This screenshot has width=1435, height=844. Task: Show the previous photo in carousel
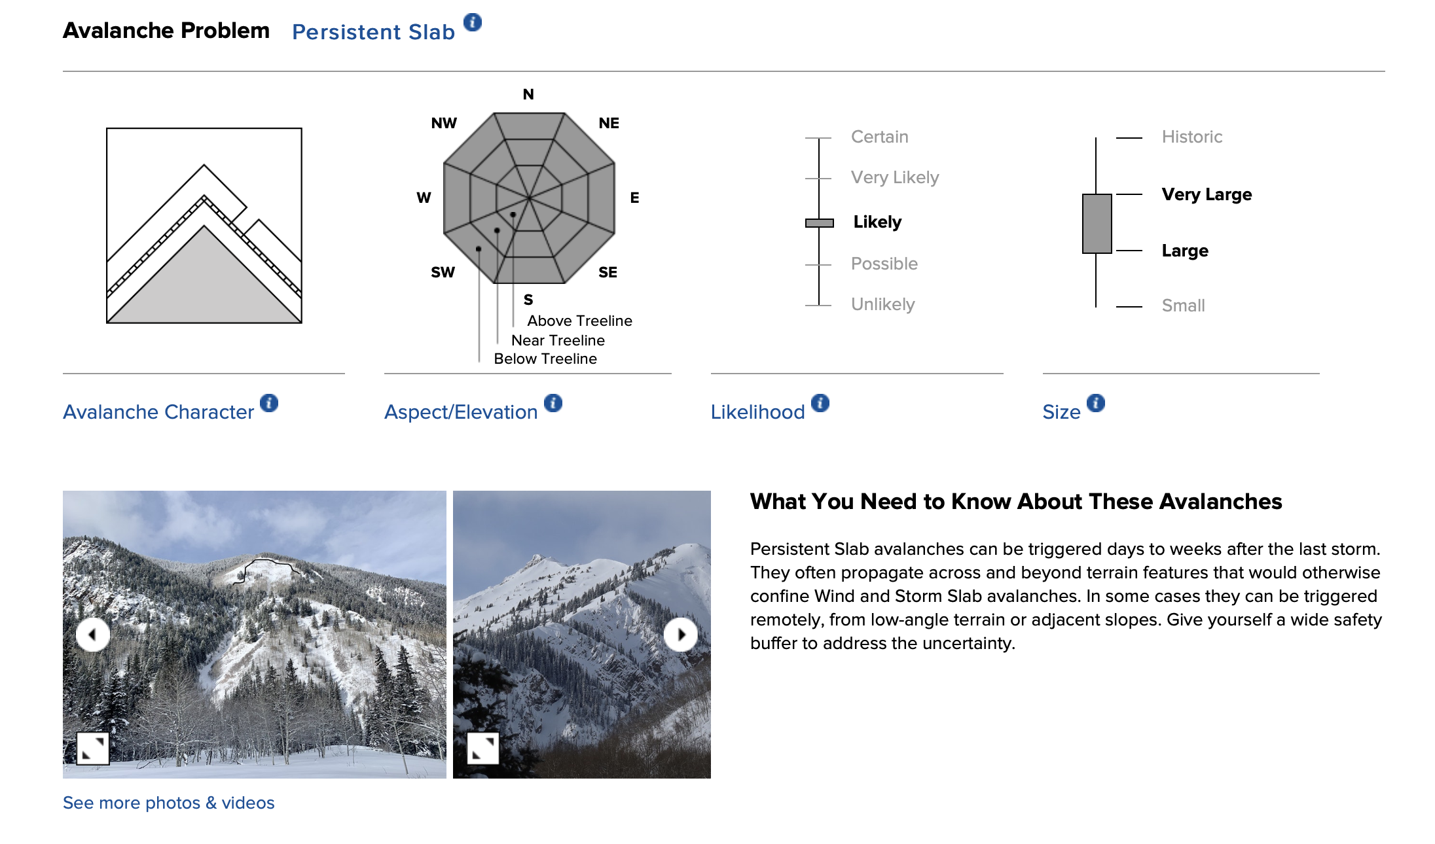point(93,635)
